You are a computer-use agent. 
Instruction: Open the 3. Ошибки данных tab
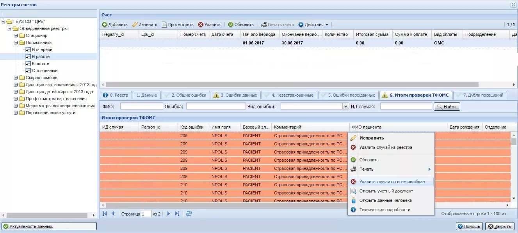(236, 95)
